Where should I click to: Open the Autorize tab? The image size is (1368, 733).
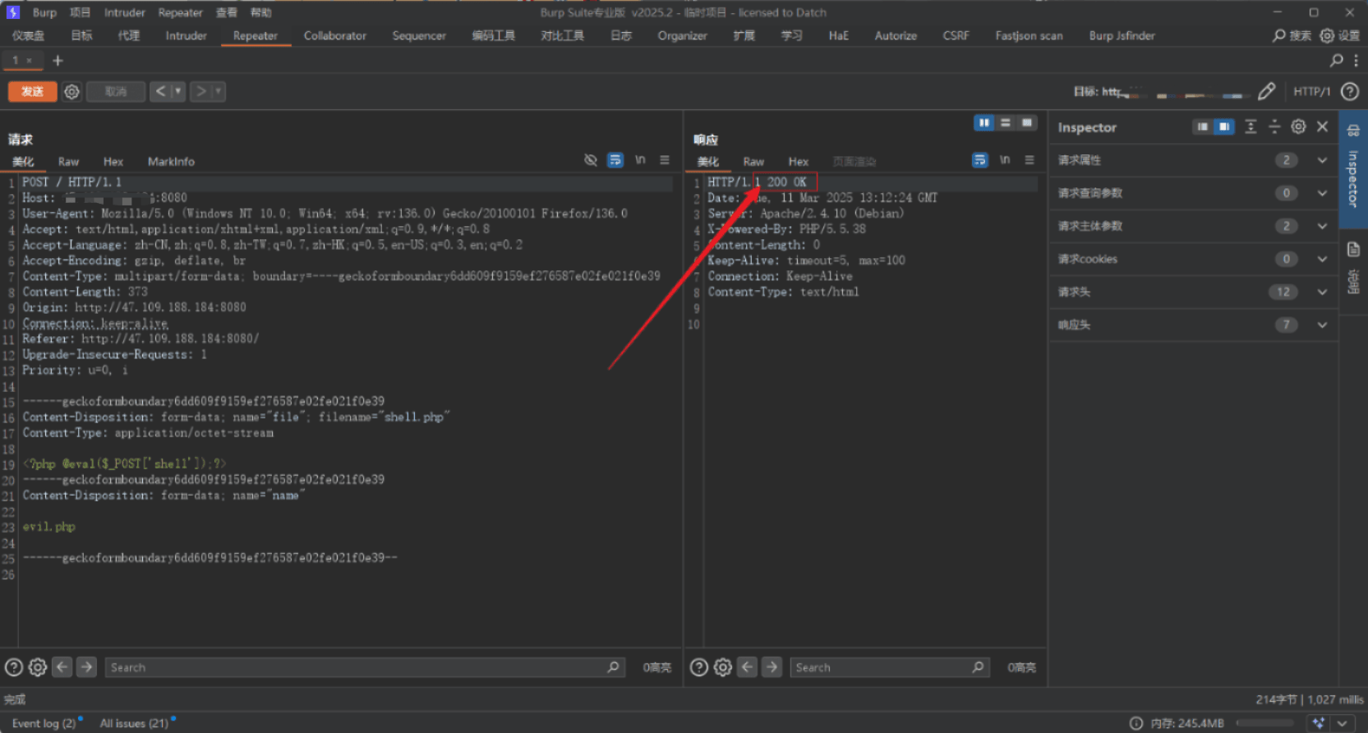tap(896, 35)
